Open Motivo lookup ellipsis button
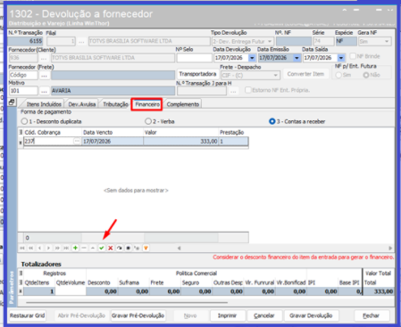Image resolution: width=401 pixels, height=327 pixels. (x=44, y=91)
